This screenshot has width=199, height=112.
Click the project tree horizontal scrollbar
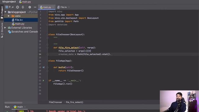[13, 102]
